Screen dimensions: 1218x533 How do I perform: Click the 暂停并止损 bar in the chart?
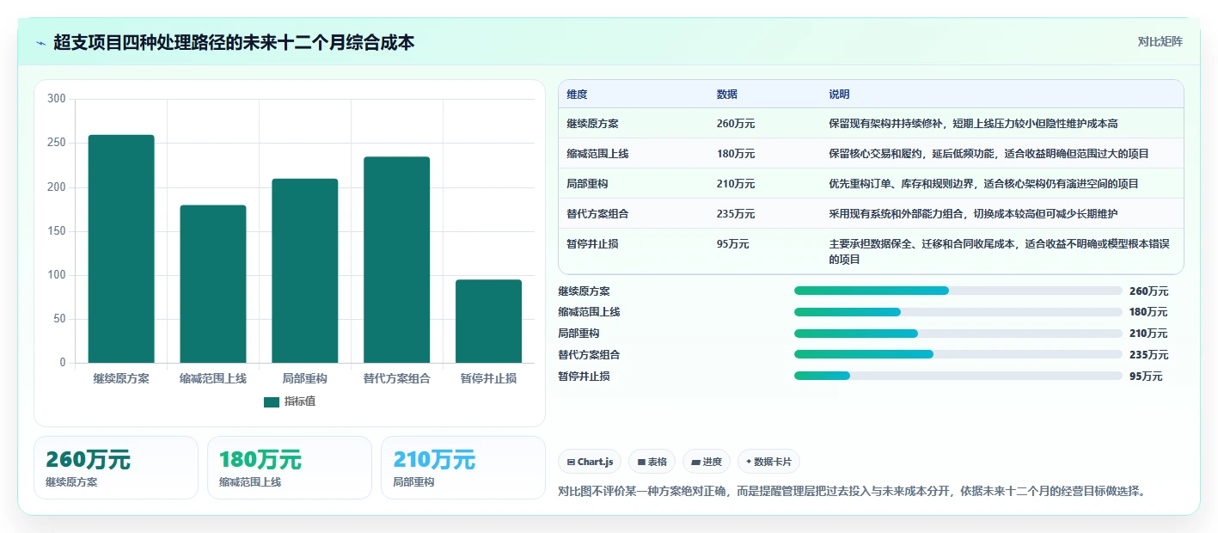pyautogui.click(x=489, y=322)
